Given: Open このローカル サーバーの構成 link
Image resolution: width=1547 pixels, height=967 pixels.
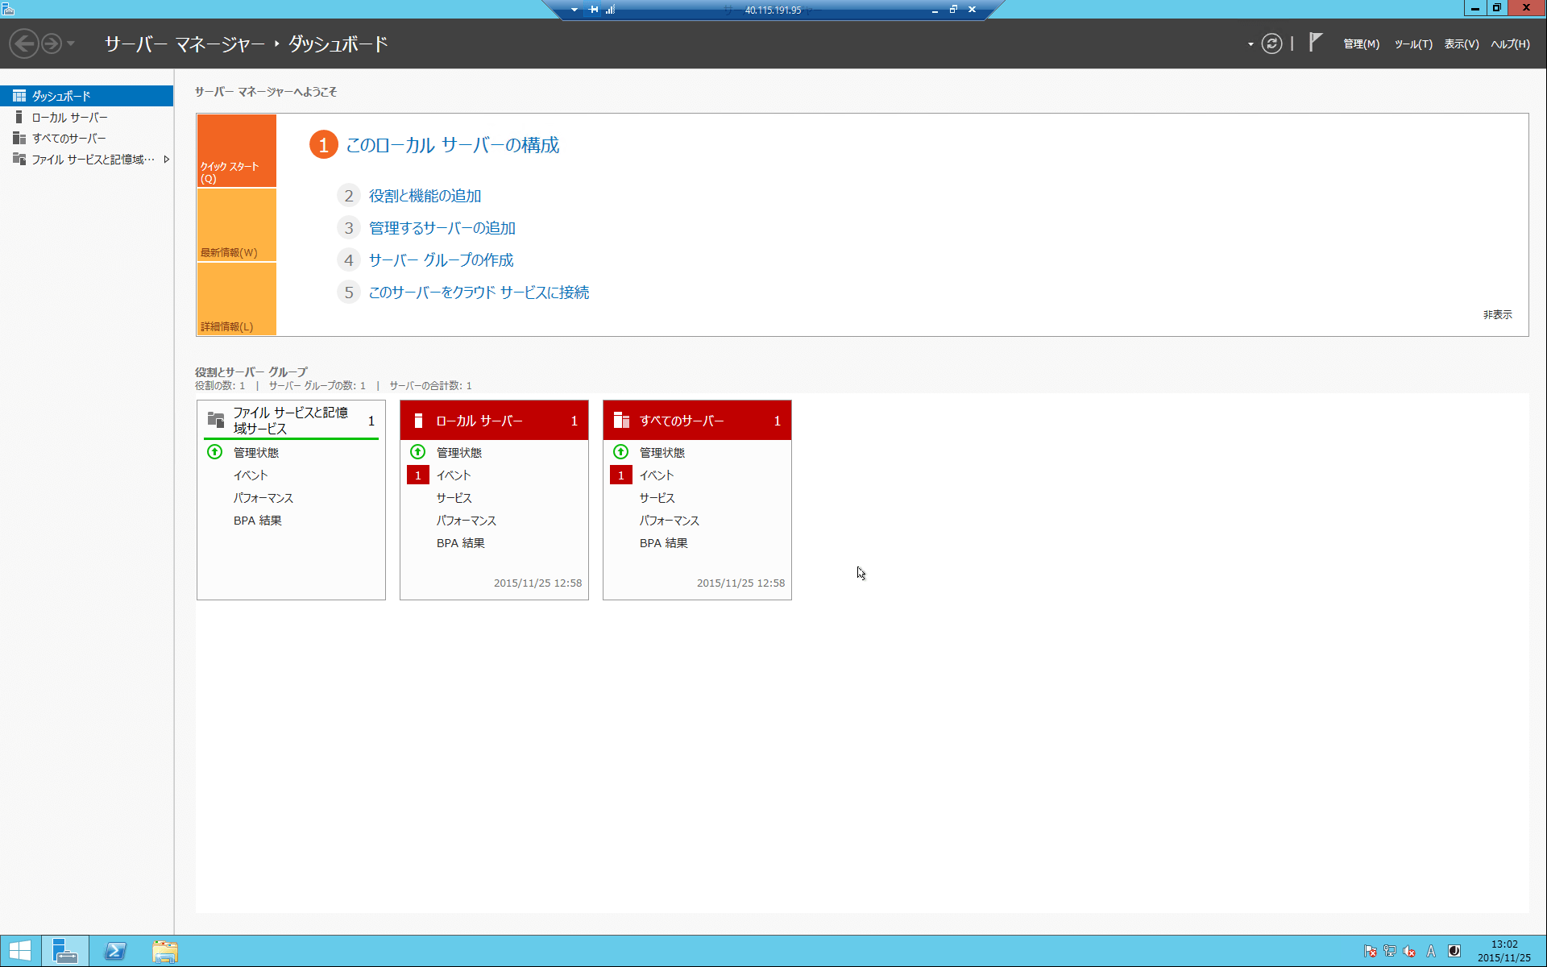Looking at the screenshot, I should coord(452,145).
